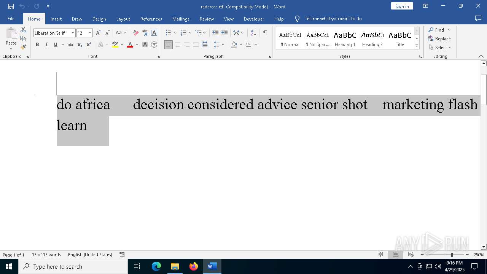Toggle Justify alignment
The width and height of the screenshot is (487, 274).
coord(196,45)
